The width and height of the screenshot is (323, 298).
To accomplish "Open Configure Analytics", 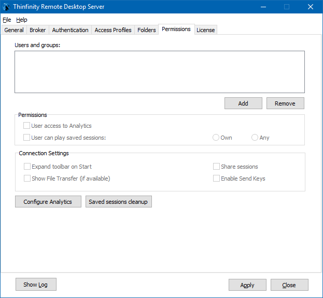I will pyautogui.click(x=48, y=202).
